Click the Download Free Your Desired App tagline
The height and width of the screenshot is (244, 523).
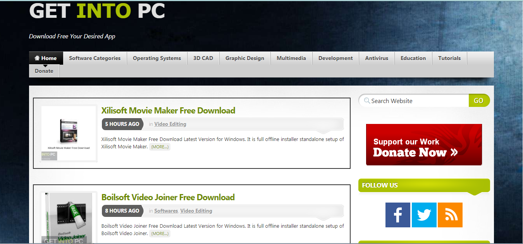coord(72,36)
